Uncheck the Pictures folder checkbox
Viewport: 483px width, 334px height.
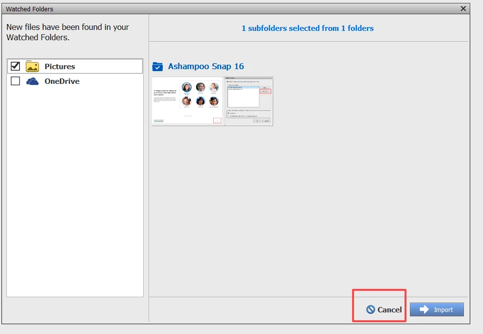point(15,66)
